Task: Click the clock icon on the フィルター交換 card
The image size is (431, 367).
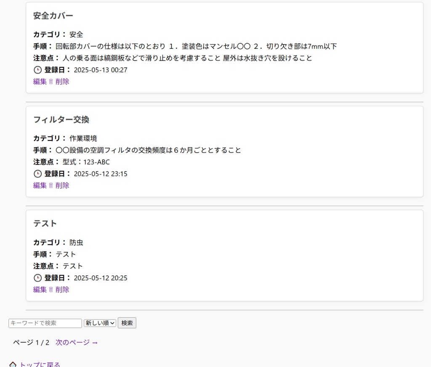Action: (37, 174)
